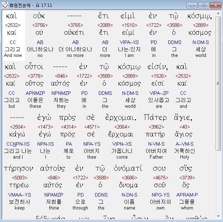Click the English gloss "and I"
This screenshot has height=222, width=223.
[18, 157]
